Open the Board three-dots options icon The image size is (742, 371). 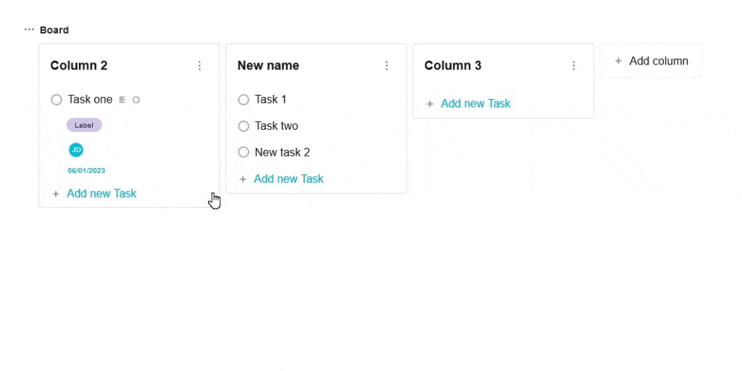point(29,30)
